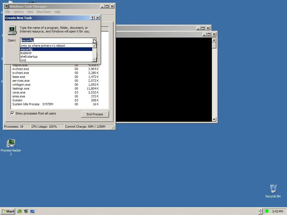287x215 pixels.
Task: Click dropdown list scroll down arrow
Action: coord(94,59)
